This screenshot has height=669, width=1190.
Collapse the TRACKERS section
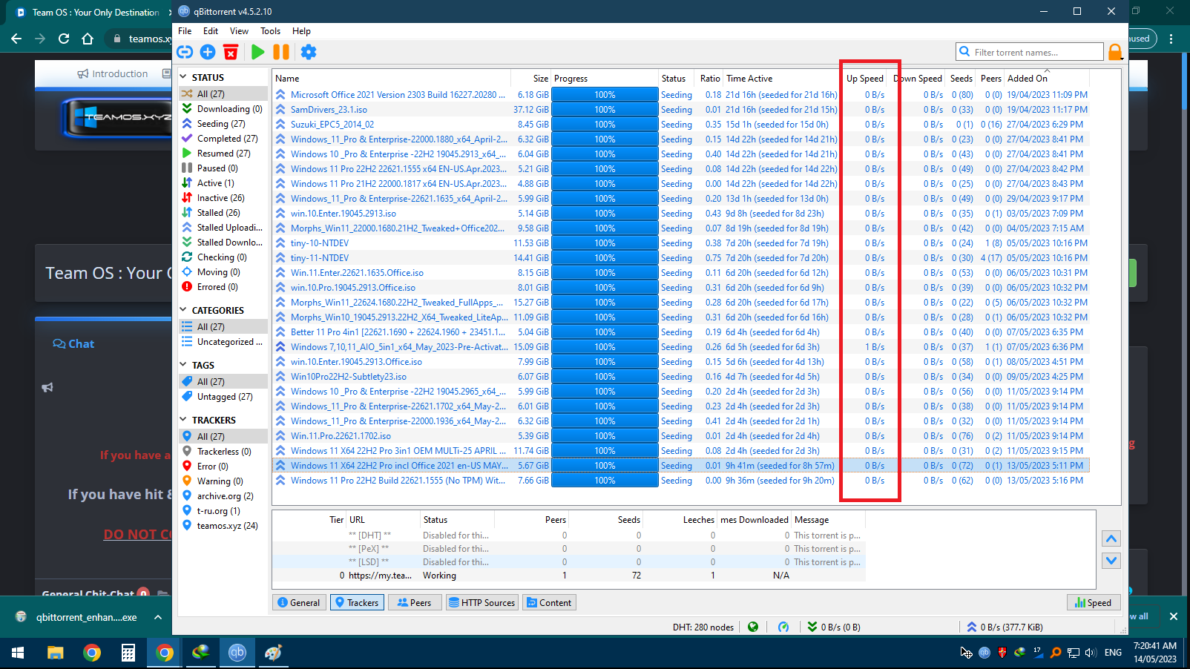[183, 420]
